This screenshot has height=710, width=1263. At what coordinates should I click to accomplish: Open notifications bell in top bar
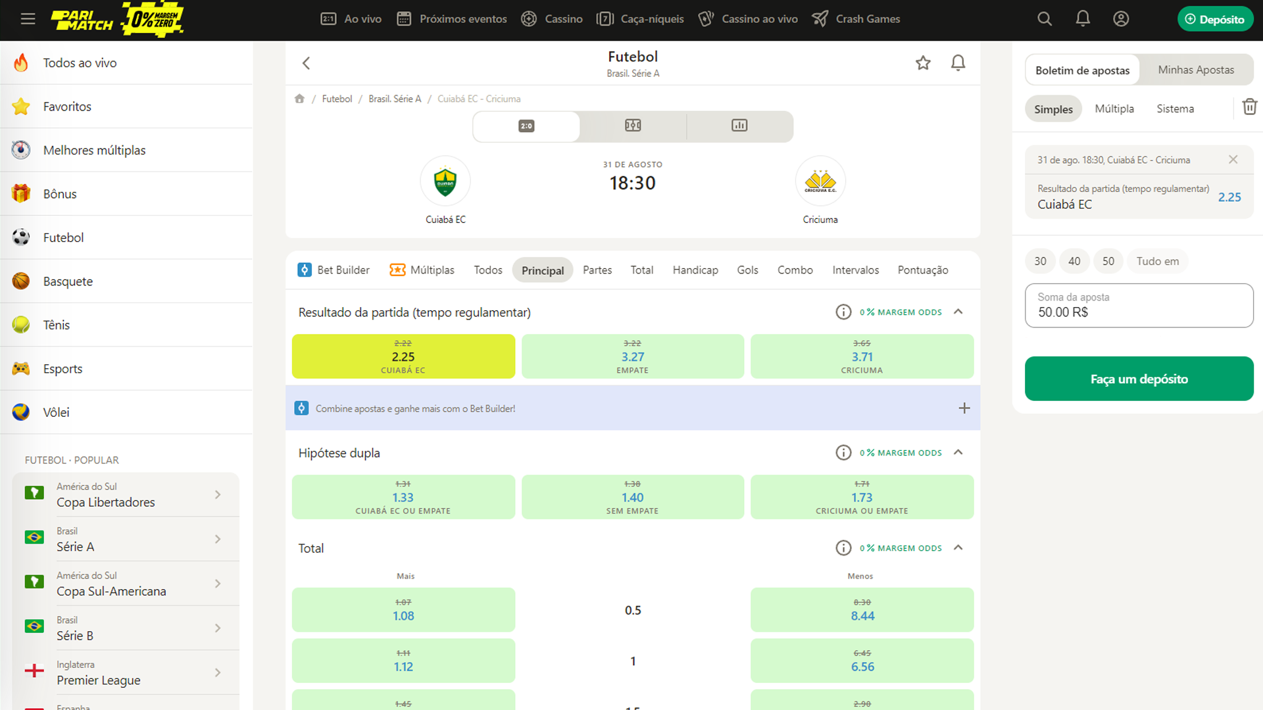coord(1083,19)
